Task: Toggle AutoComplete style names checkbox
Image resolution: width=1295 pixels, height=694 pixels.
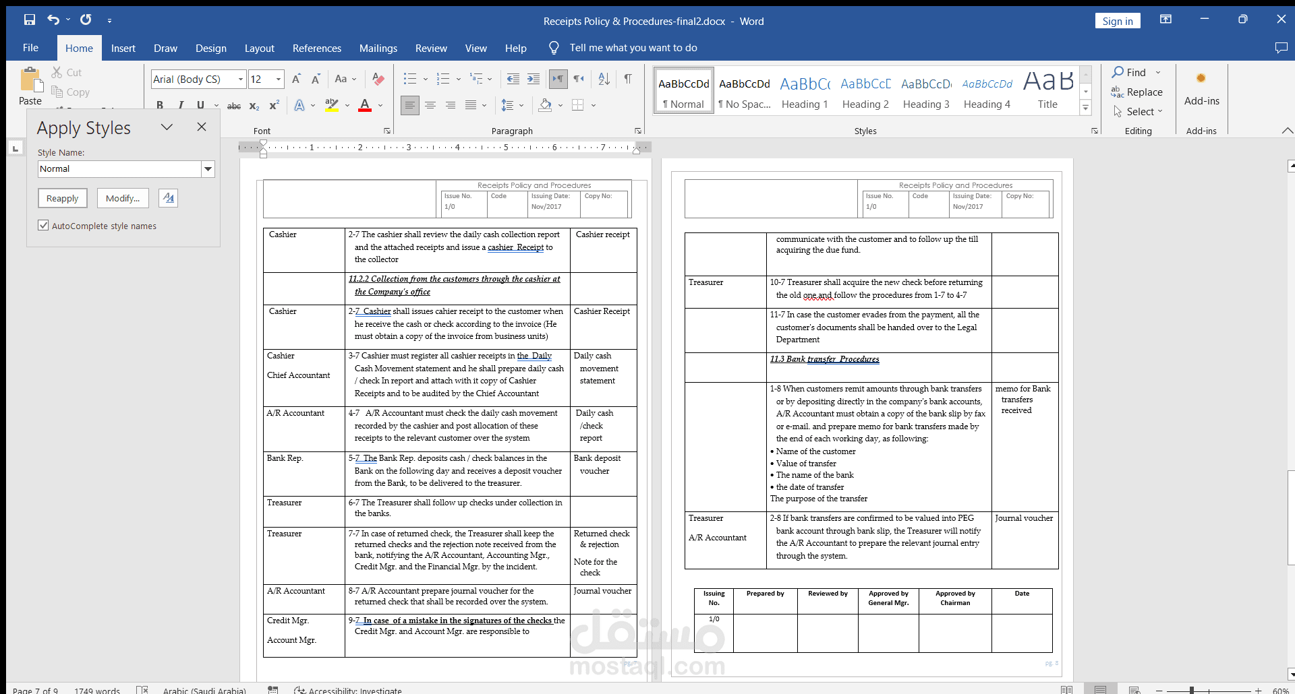Action: 44,226
